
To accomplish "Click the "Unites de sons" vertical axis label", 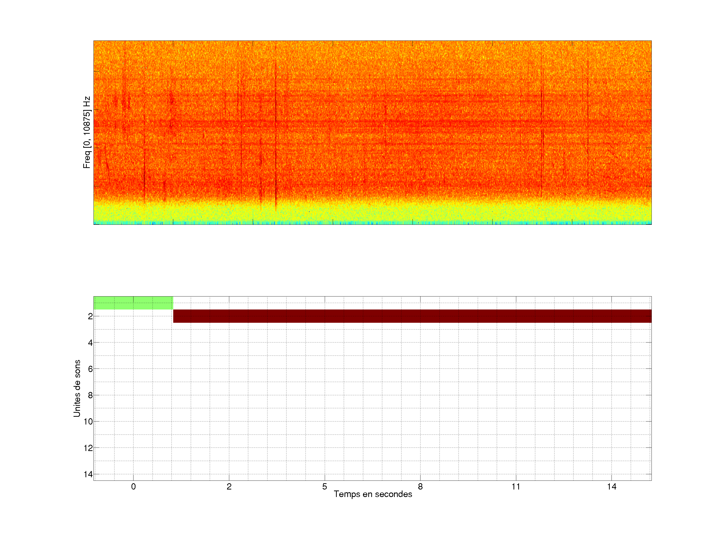I will pos(77,388).
